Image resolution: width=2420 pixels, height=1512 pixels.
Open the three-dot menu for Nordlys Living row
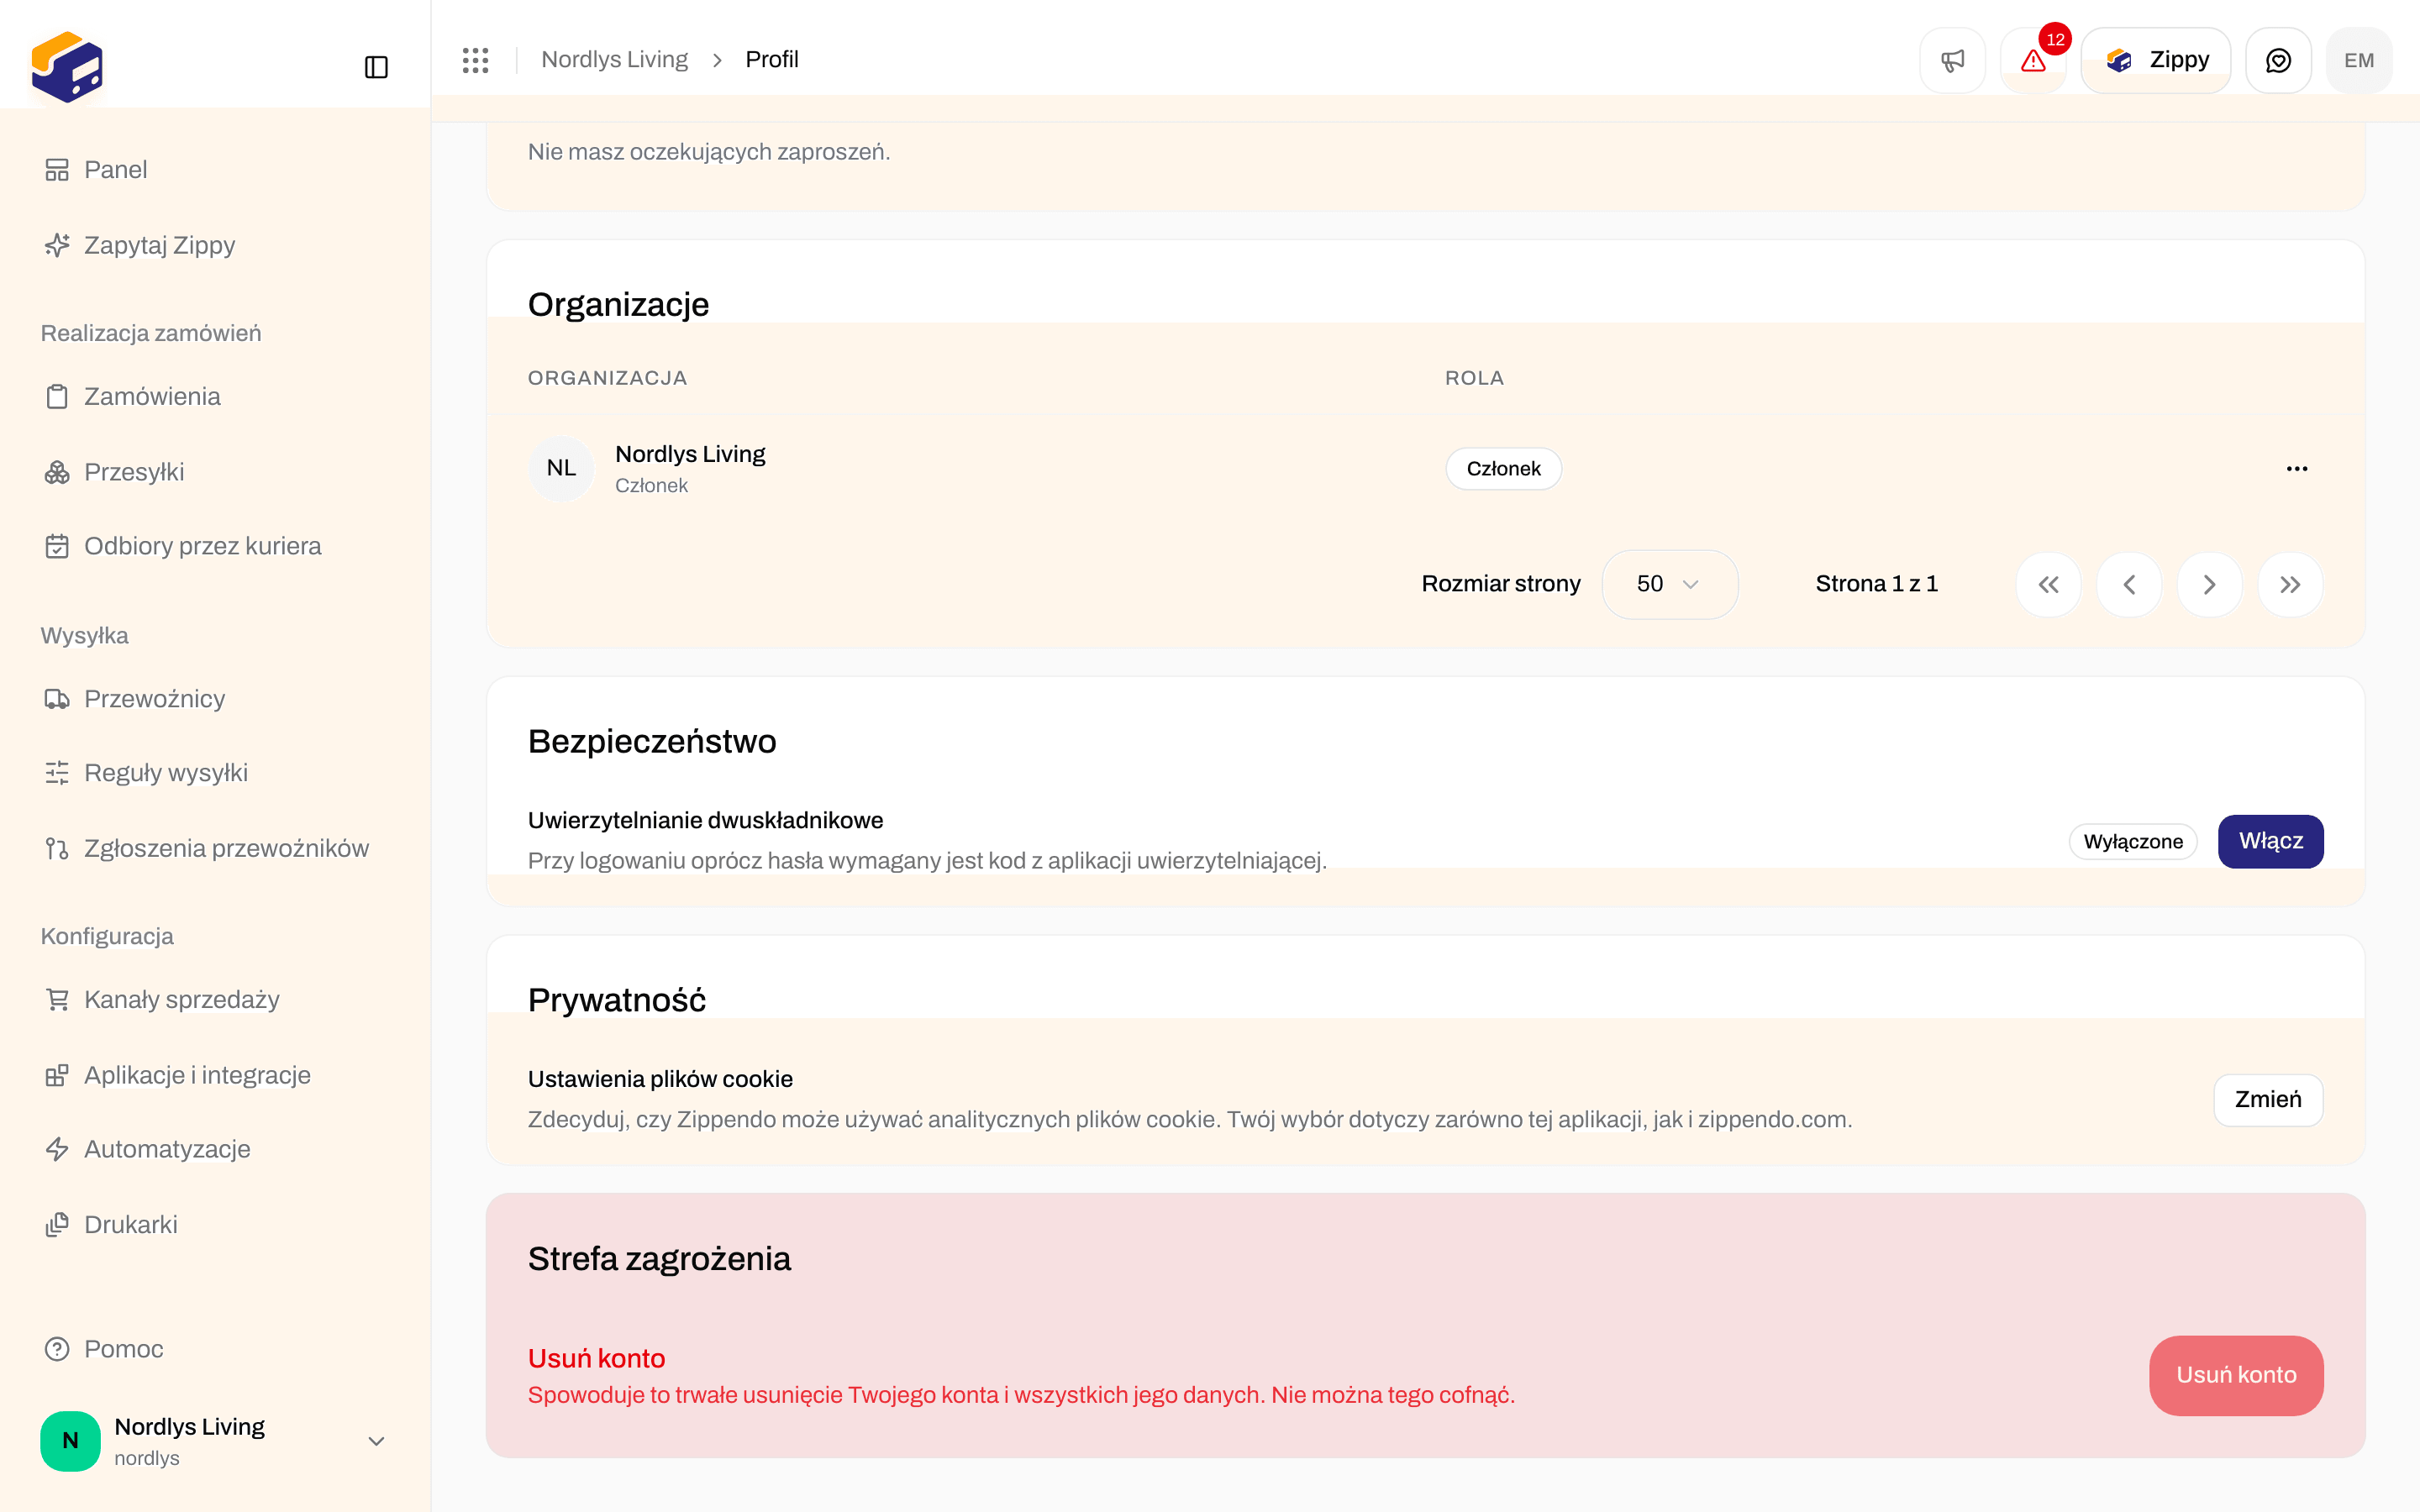click(2297, 468)
